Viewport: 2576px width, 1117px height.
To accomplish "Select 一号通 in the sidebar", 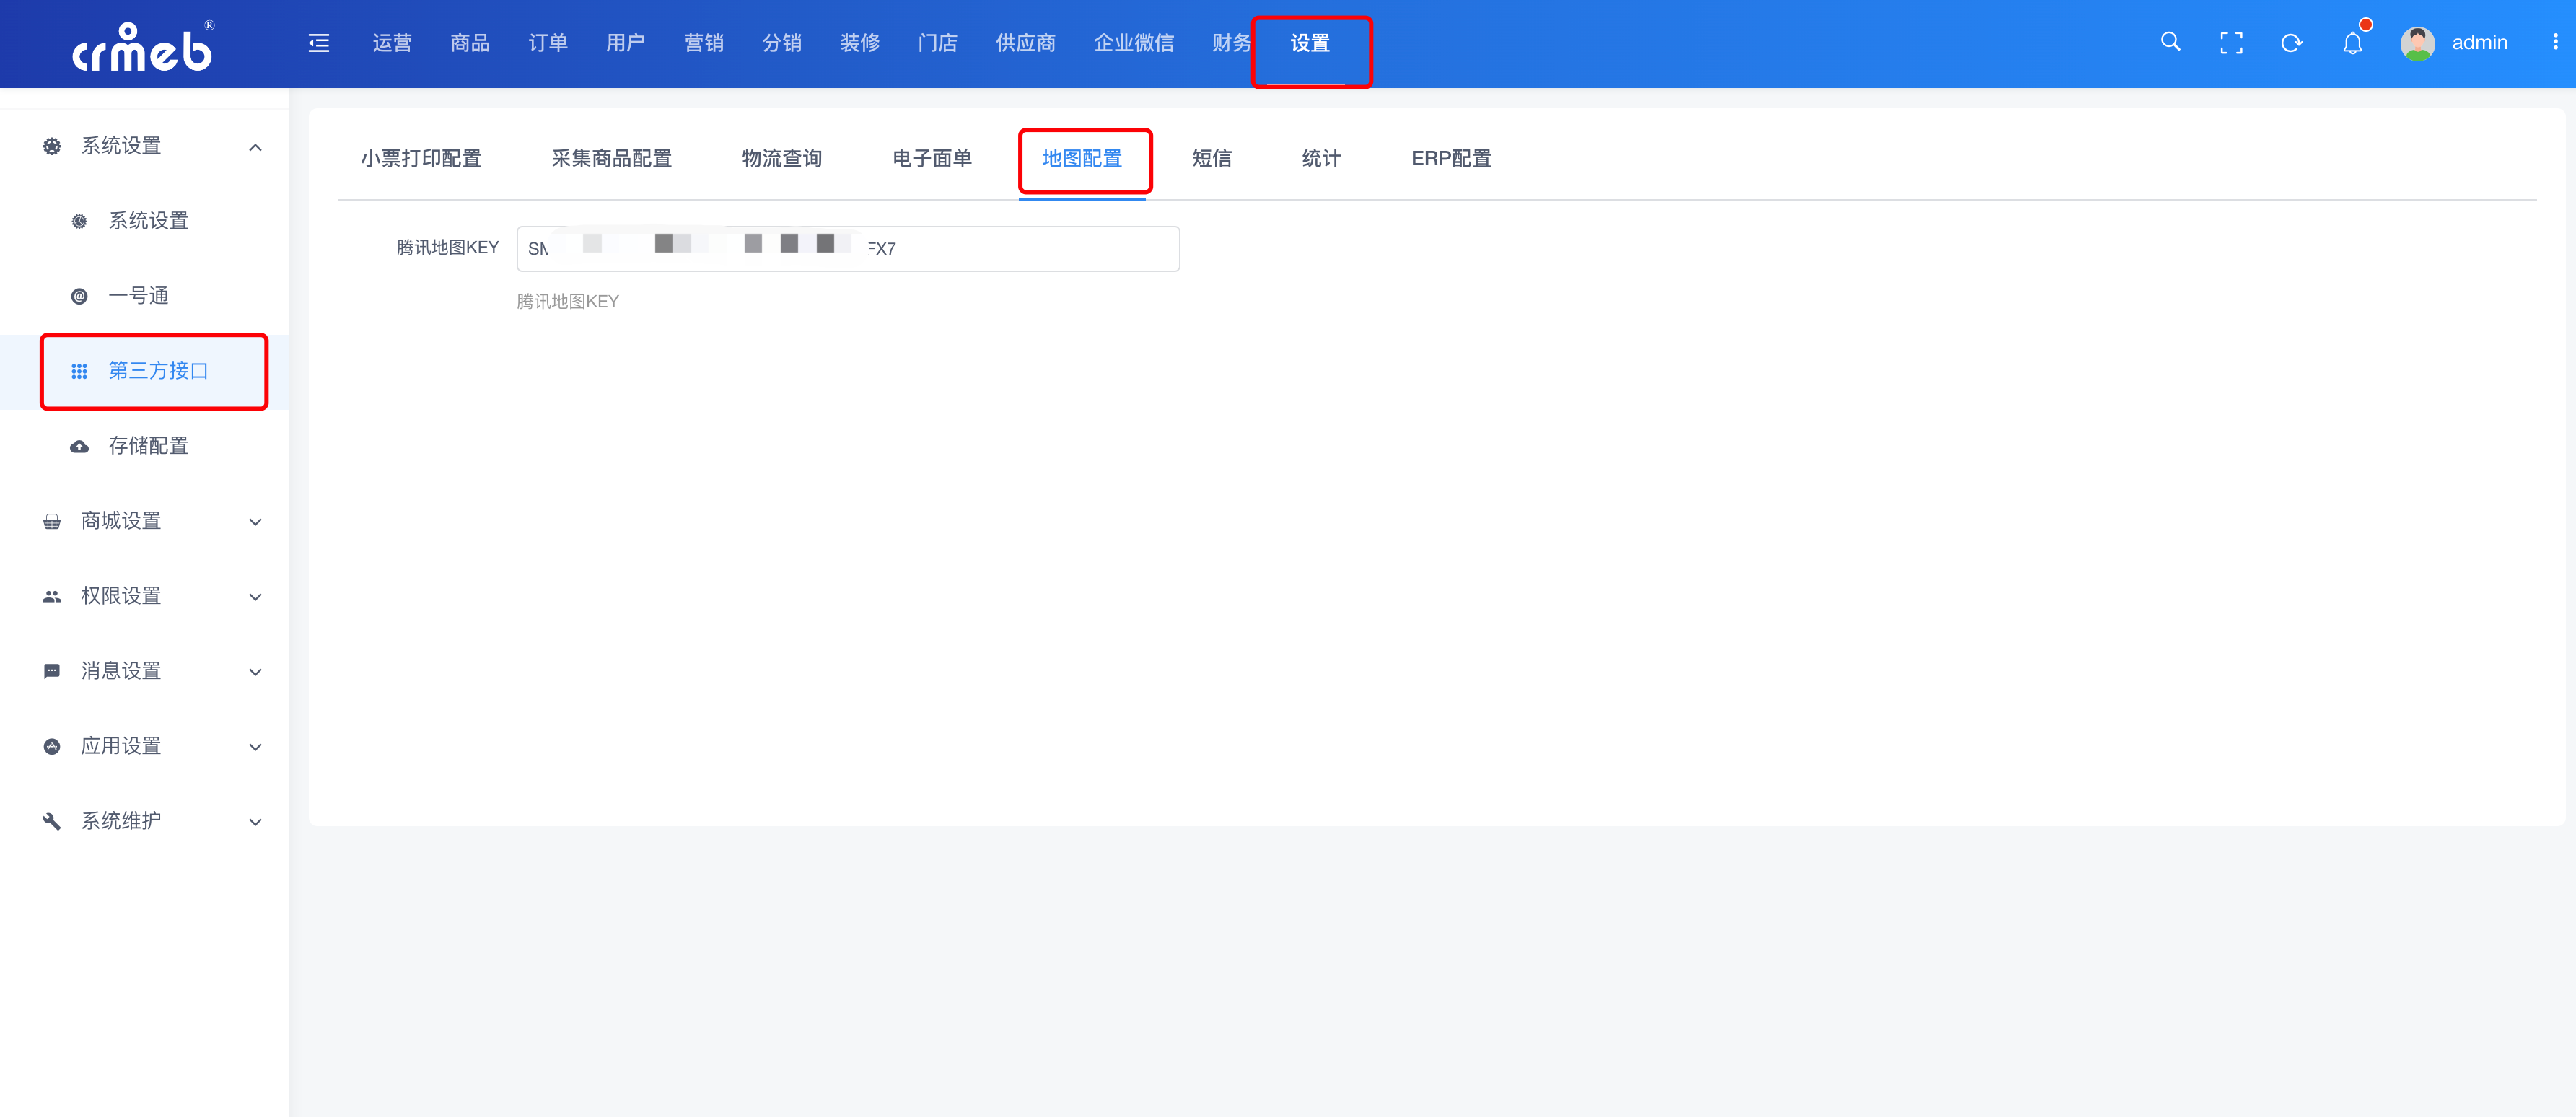I will point(138,296).
